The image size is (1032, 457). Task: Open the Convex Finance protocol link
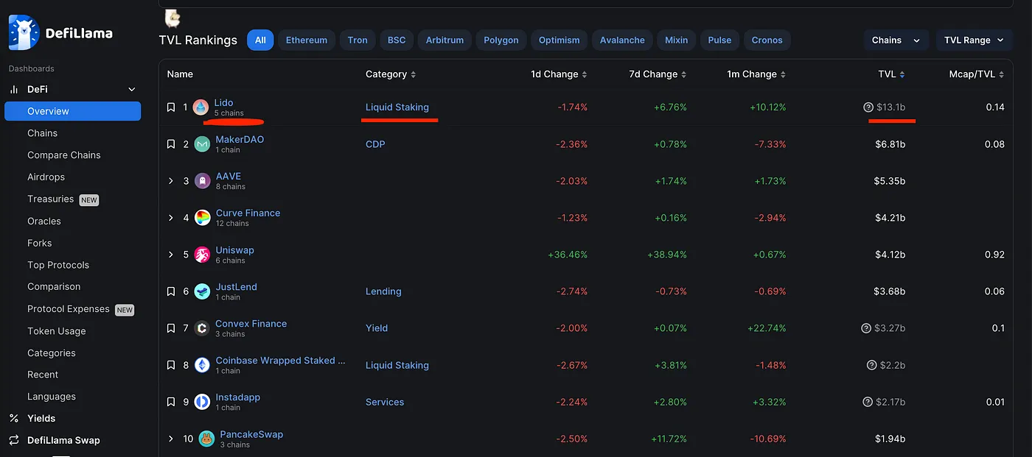(251, 324)
